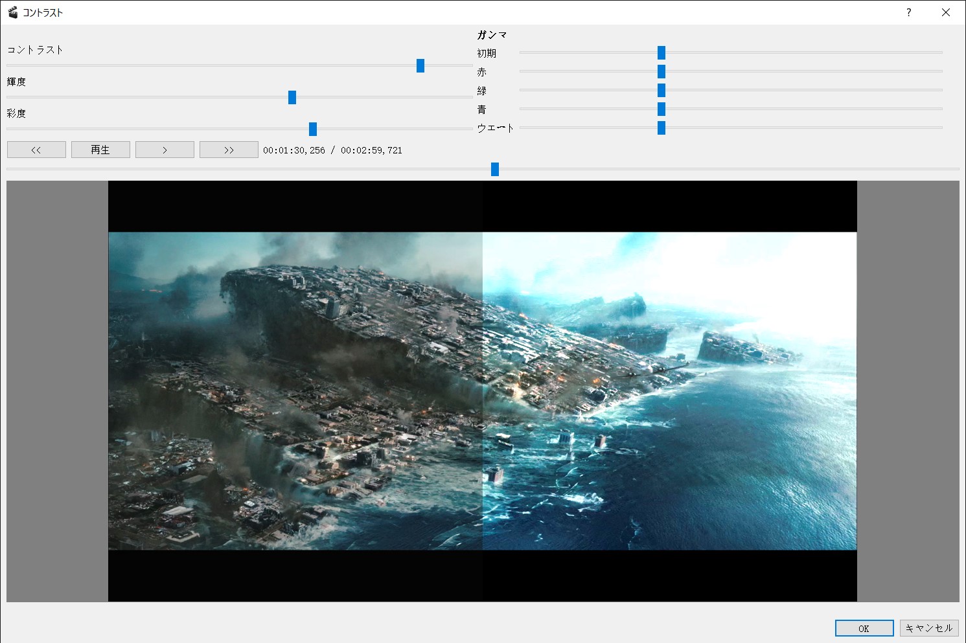Click the help question mark button
Image resolution: width=966 pixels, height=643 pixels.
908,12
